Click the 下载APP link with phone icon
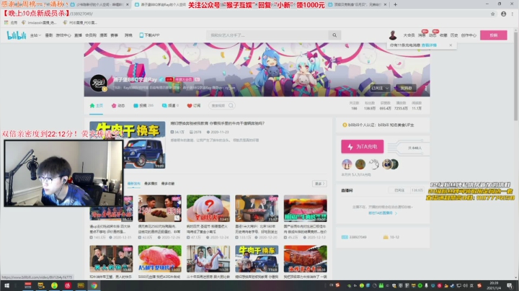519x291 pixels. tap(149, 35)
